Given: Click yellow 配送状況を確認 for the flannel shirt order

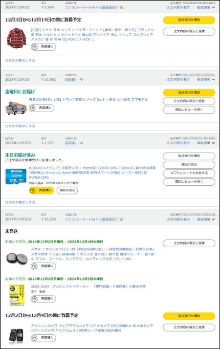Looking at the screenshot, I should coord(189,20).
